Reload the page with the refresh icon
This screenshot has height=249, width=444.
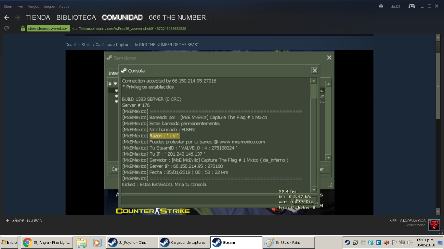tap(7, 29)
